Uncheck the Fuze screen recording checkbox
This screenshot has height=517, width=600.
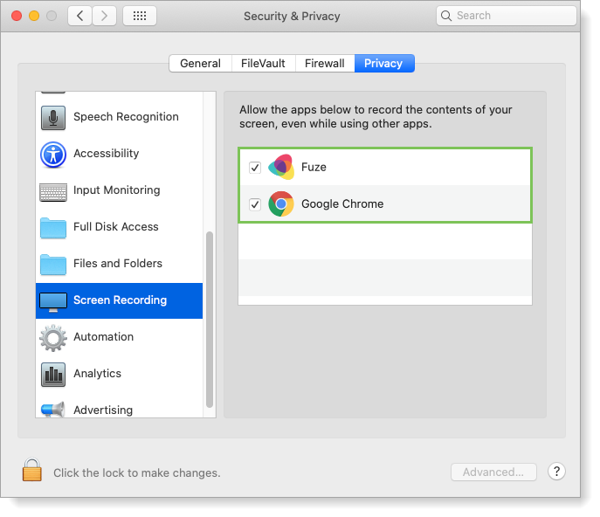255,168
